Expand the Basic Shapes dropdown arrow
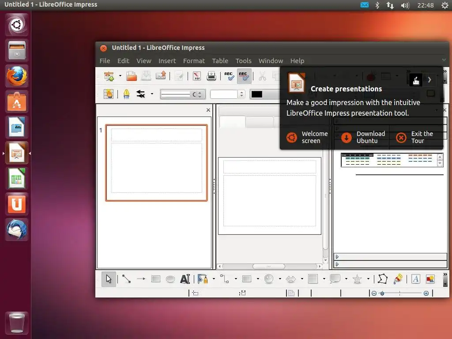The height and width of the screenshot is (339, 452). [258, 279]
